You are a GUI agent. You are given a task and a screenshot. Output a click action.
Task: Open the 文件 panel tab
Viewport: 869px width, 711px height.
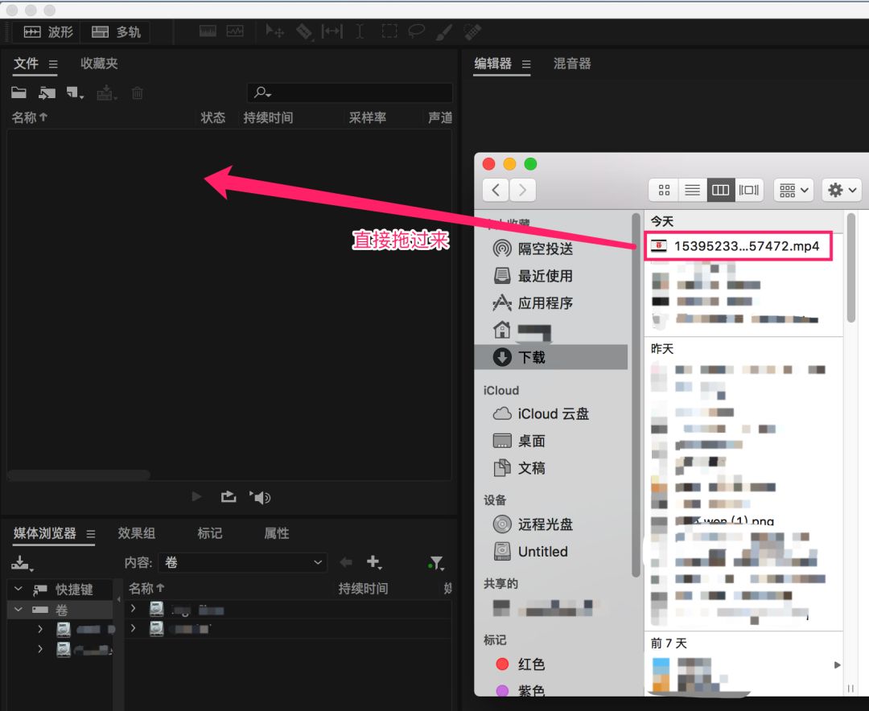click(26, 64)
